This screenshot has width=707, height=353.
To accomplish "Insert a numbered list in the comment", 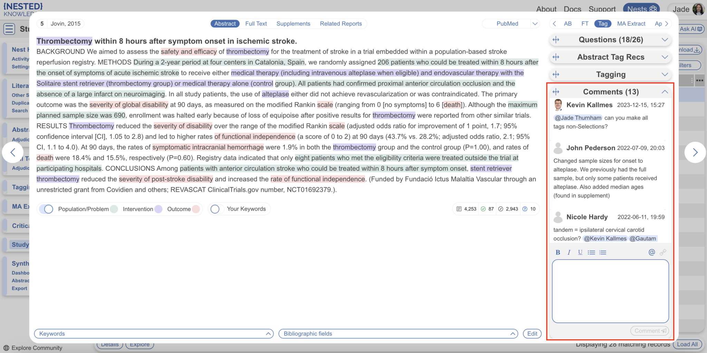I will click(x=603, y=252).
